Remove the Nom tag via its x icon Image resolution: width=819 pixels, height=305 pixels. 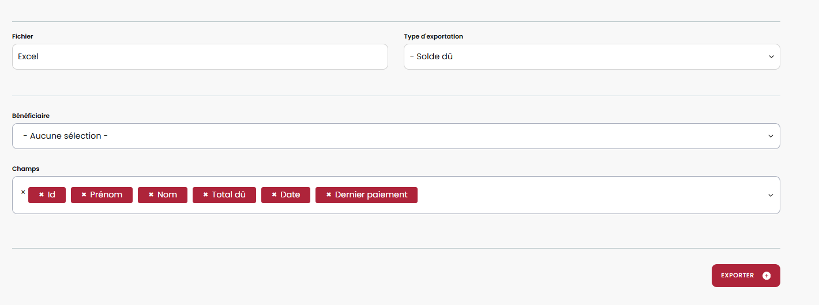(151, 195)
